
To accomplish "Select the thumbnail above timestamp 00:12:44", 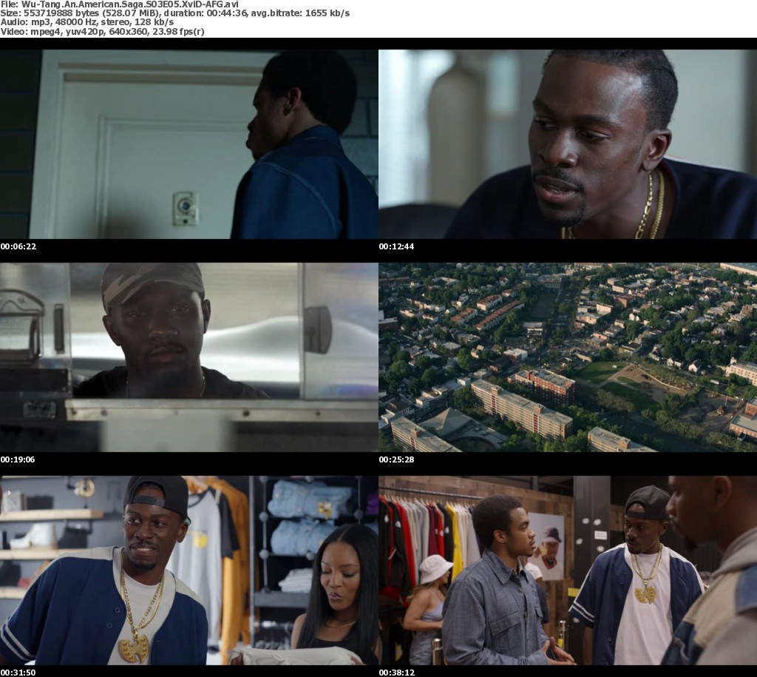I will click(568, 144).
